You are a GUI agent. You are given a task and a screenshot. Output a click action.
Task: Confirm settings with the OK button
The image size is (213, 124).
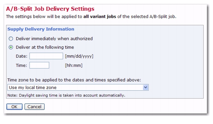coord(14,107)
